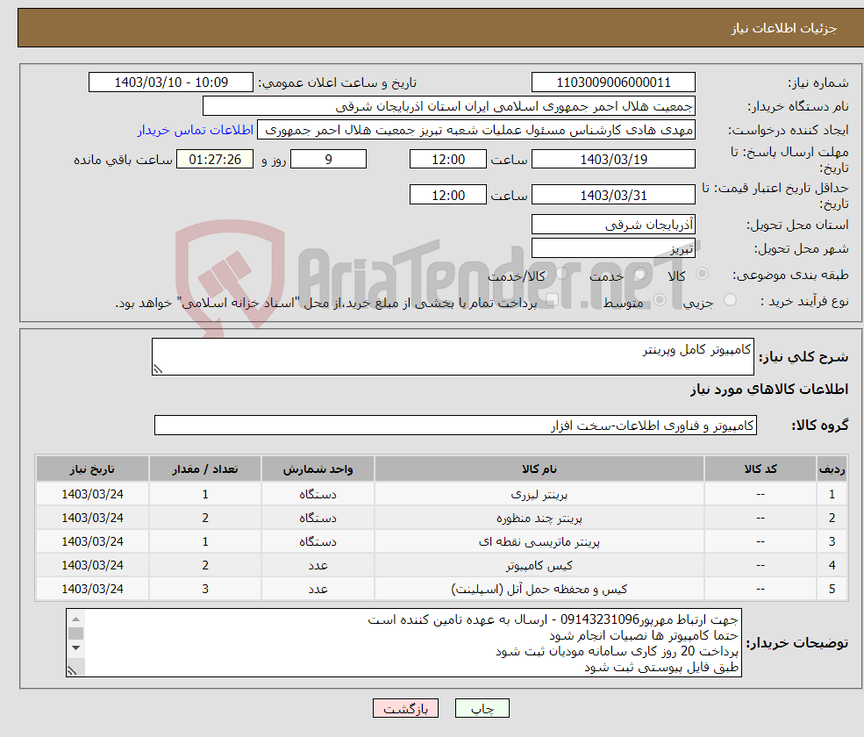864x737 pixels.
Task: Click the delivery province field آذربایجان شرقی
Action: [x=613, y=225]
